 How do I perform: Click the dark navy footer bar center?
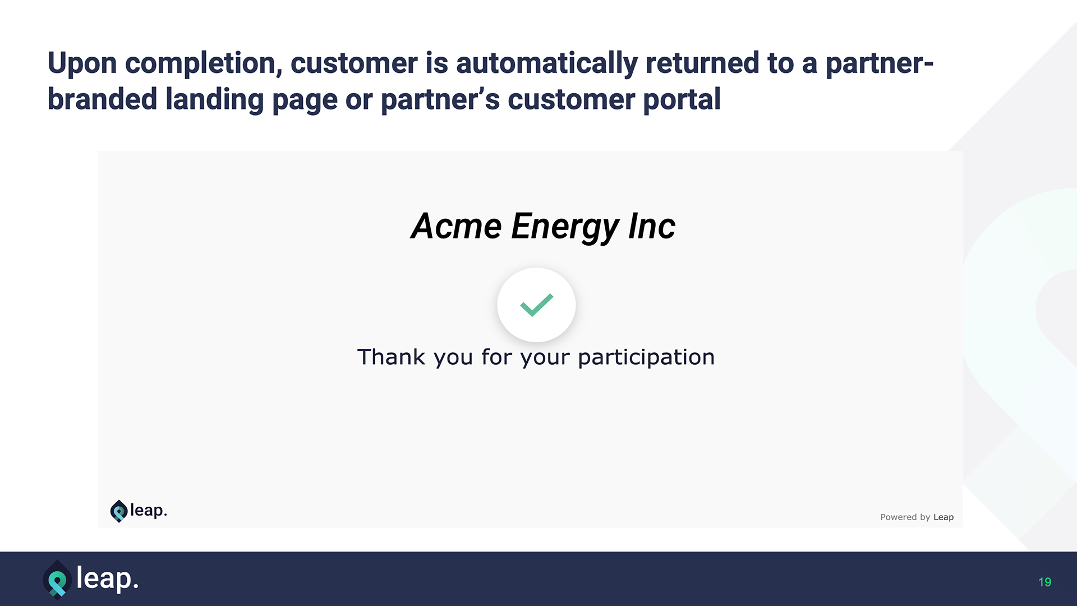click(x=538, y=579)
